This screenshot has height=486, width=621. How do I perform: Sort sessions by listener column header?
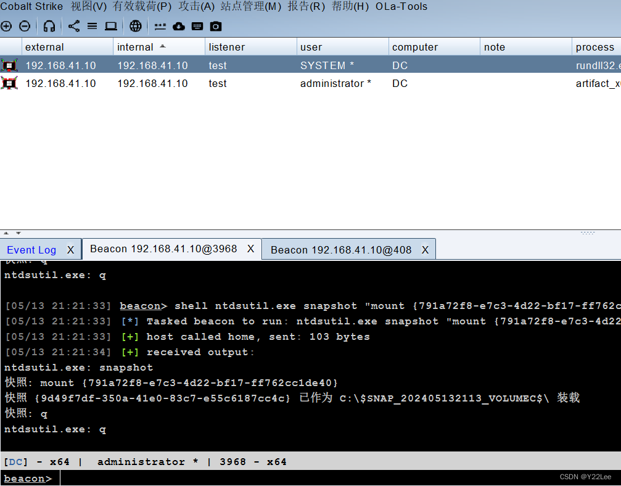[x=251, y=47]
